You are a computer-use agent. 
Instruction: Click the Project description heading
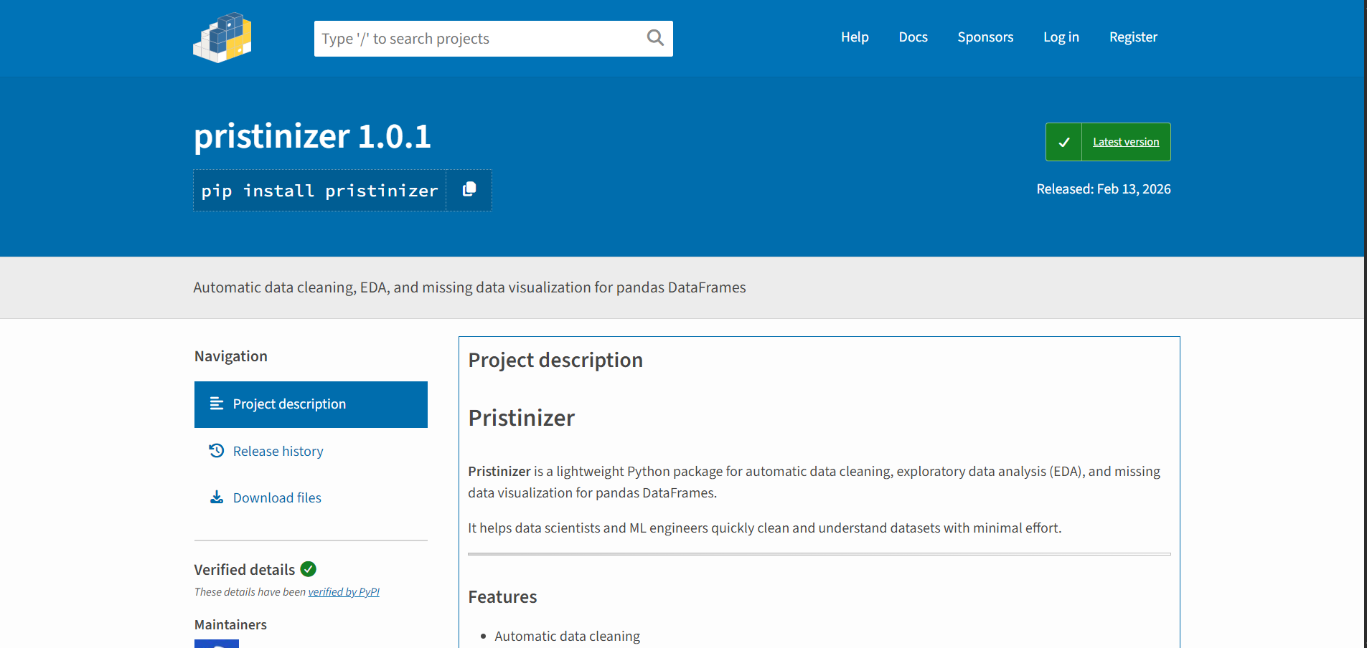(x=555, y=360)
